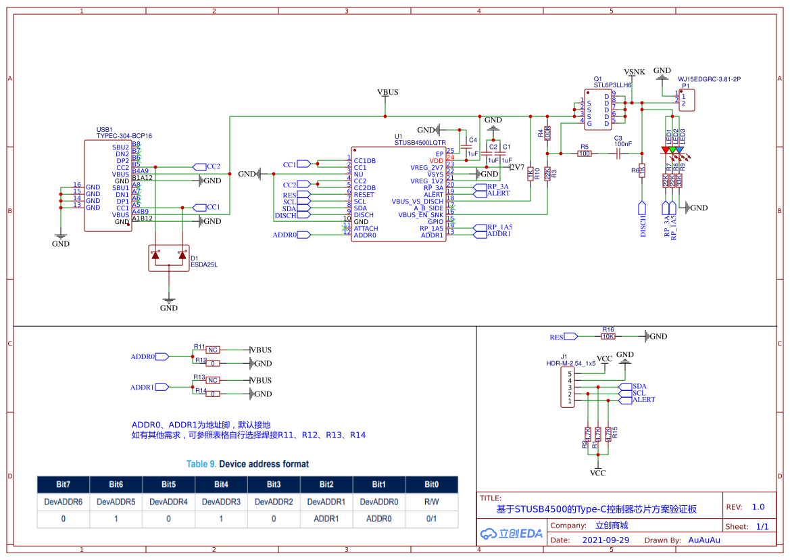The image size is (790, 560).
Task: Select the U1 STUSB4500LQTR chip symbol
Action: (x=398, y=195)
